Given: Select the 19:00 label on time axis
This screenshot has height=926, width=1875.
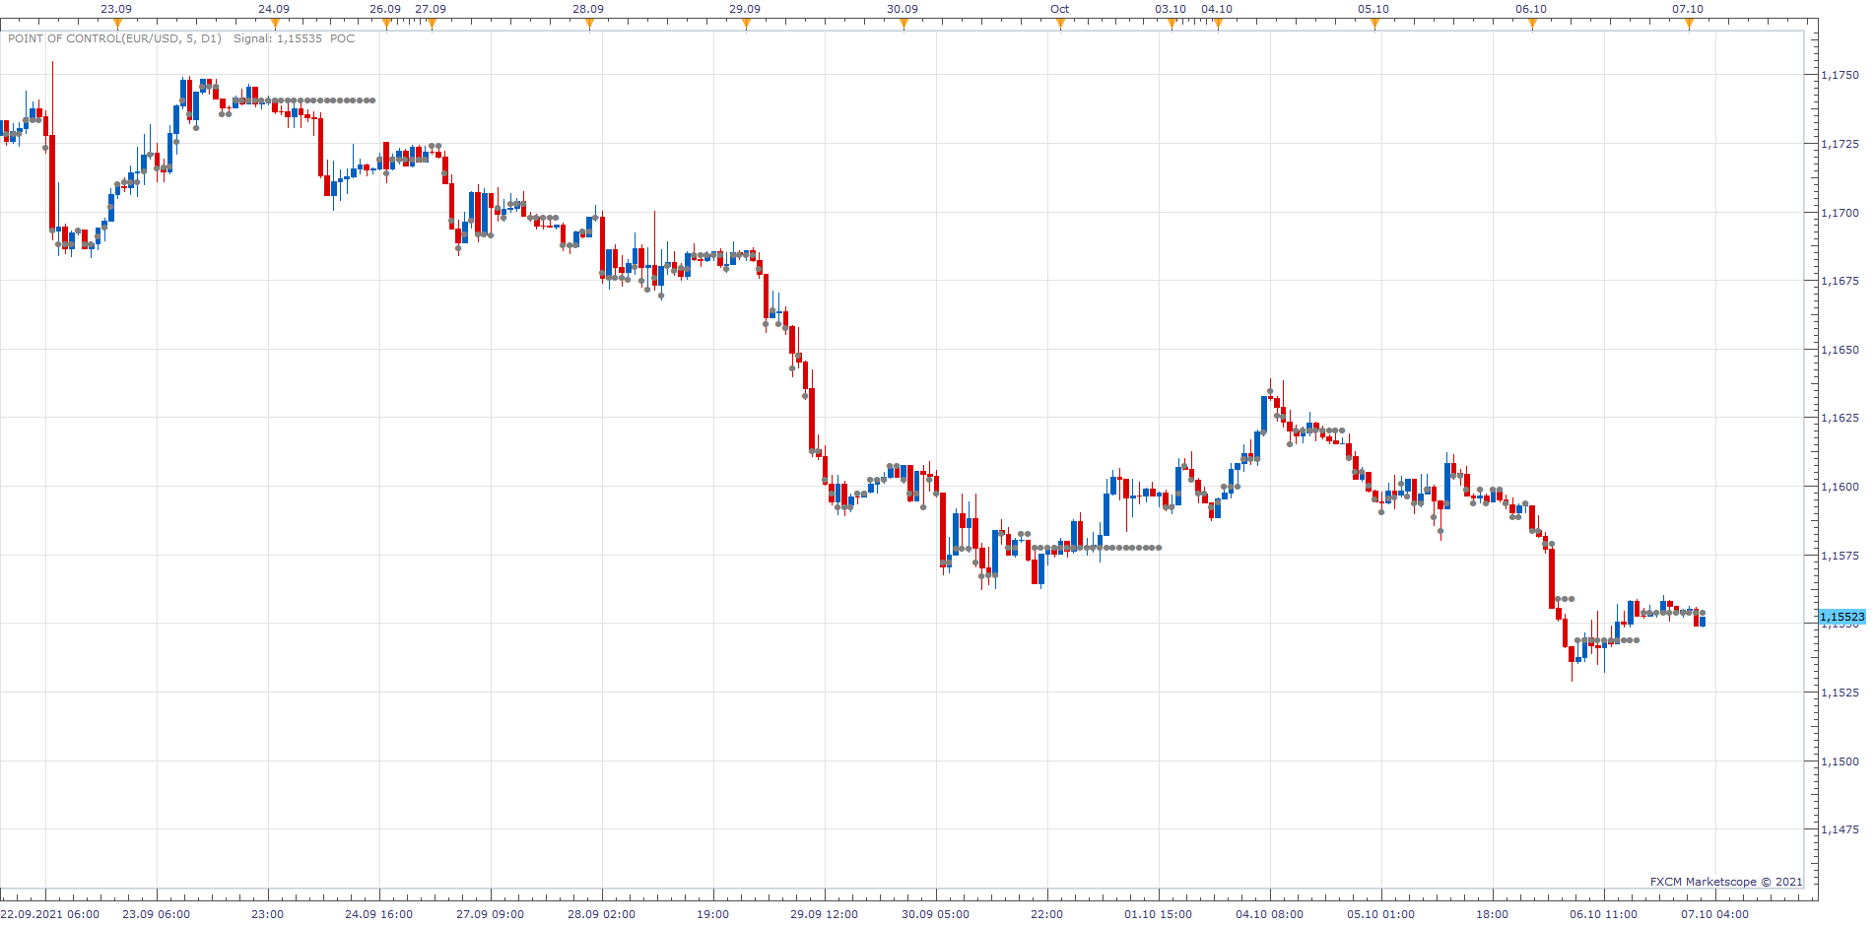Looking at the screenshot, I should pos(713,914).
